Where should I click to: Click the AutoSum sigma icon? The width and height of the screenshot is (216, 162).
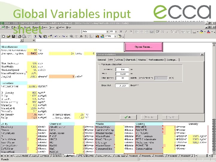[x=76, y=36]
